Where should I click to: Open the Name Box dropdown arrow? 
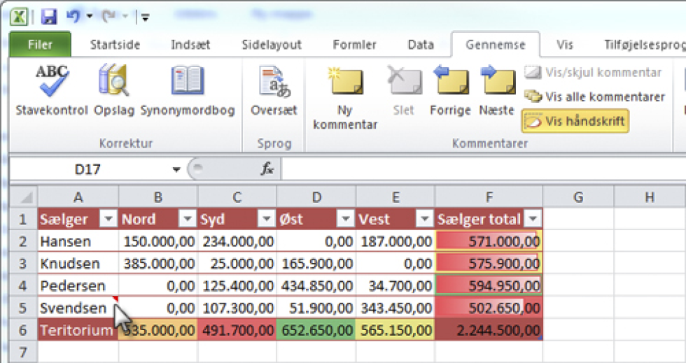(176, 169)
